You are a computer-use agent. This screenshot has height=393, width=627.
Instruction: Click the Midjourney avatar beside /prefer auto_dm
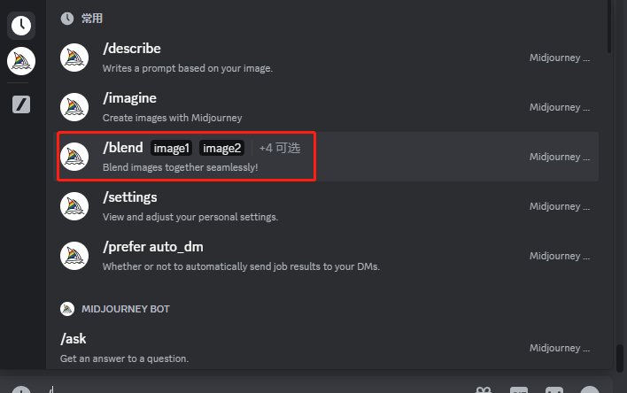74,256
